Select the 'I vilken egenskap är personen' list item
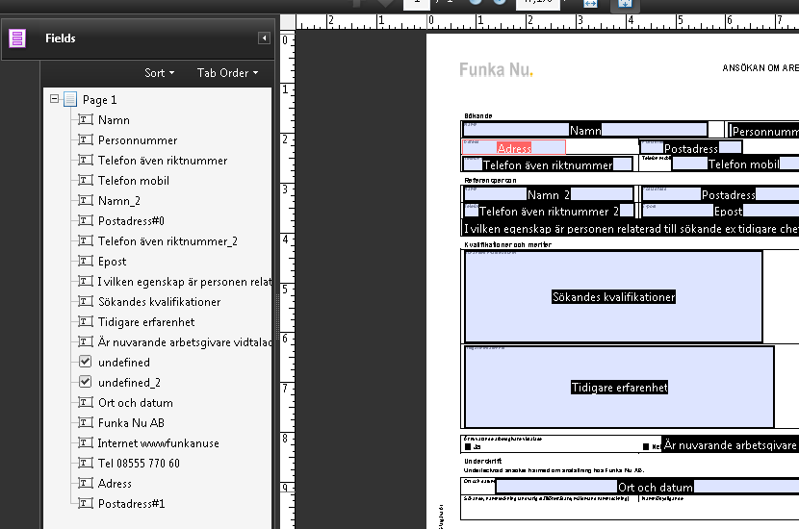The image size is (799, 529). click(x=185, y=282)
